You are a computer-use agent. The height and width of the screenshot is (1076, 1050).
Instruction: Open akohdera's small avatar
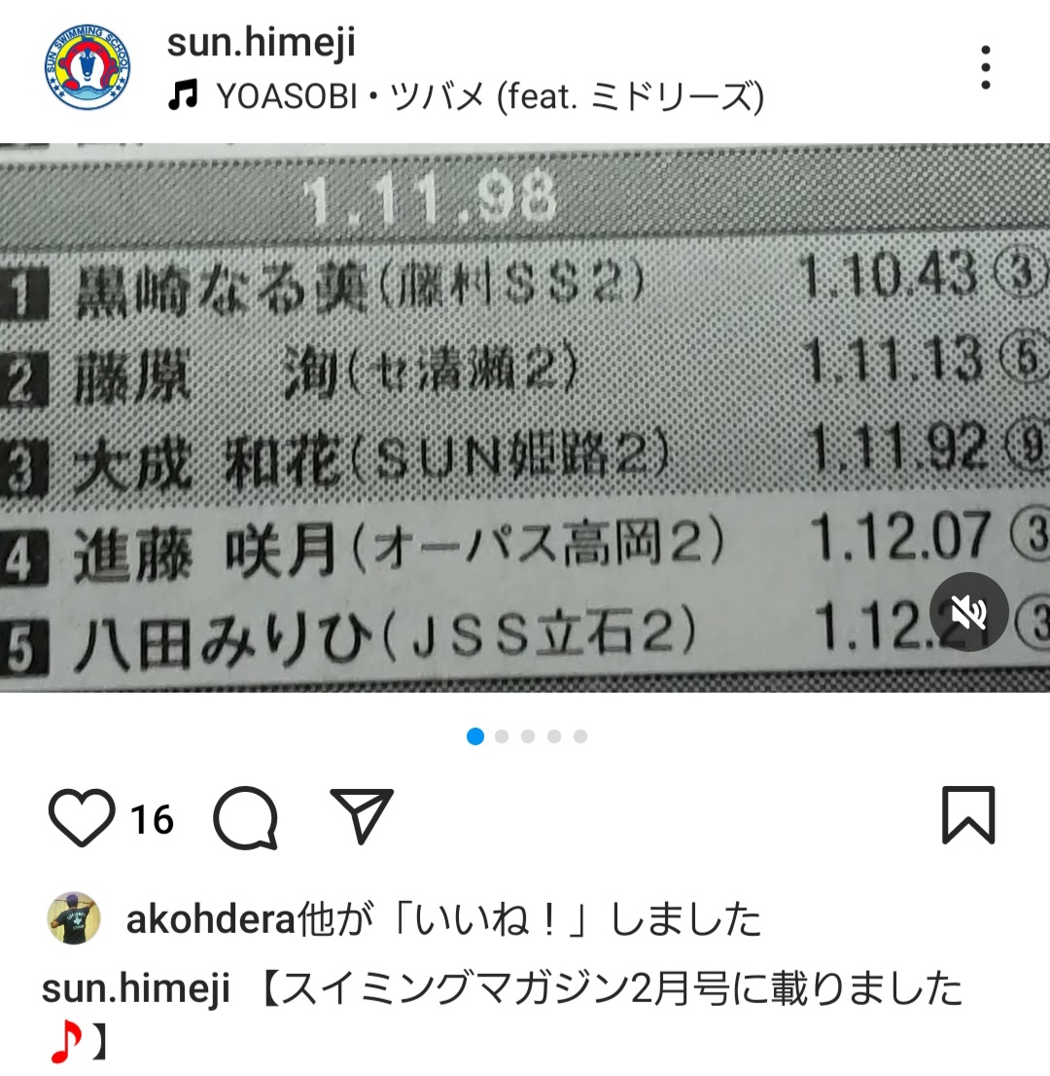point(74,918)
